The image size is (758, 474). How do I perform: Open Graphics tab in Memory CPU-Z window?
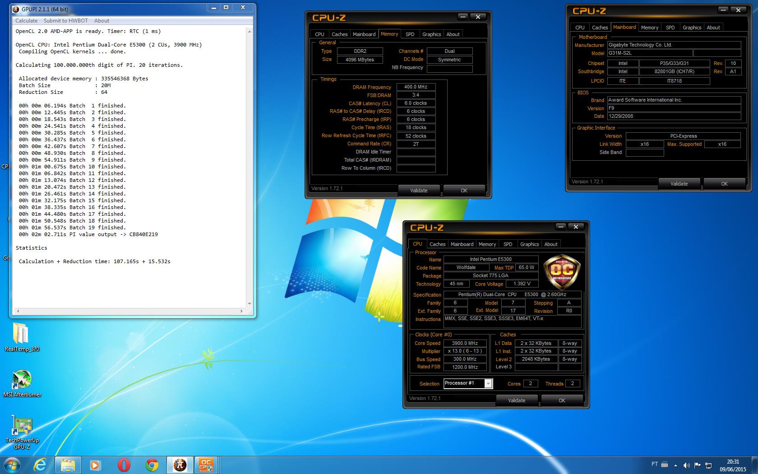(x=431, y=34)
